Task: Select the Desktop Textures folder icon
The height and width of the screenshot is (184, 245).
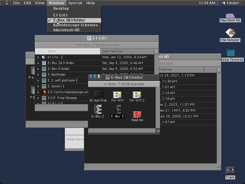Action: coord(230,52)
